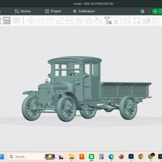Open Calculator from the taskbar
Image resolution: width=162 pixels, height=162 pixels.
coord(101,157)
